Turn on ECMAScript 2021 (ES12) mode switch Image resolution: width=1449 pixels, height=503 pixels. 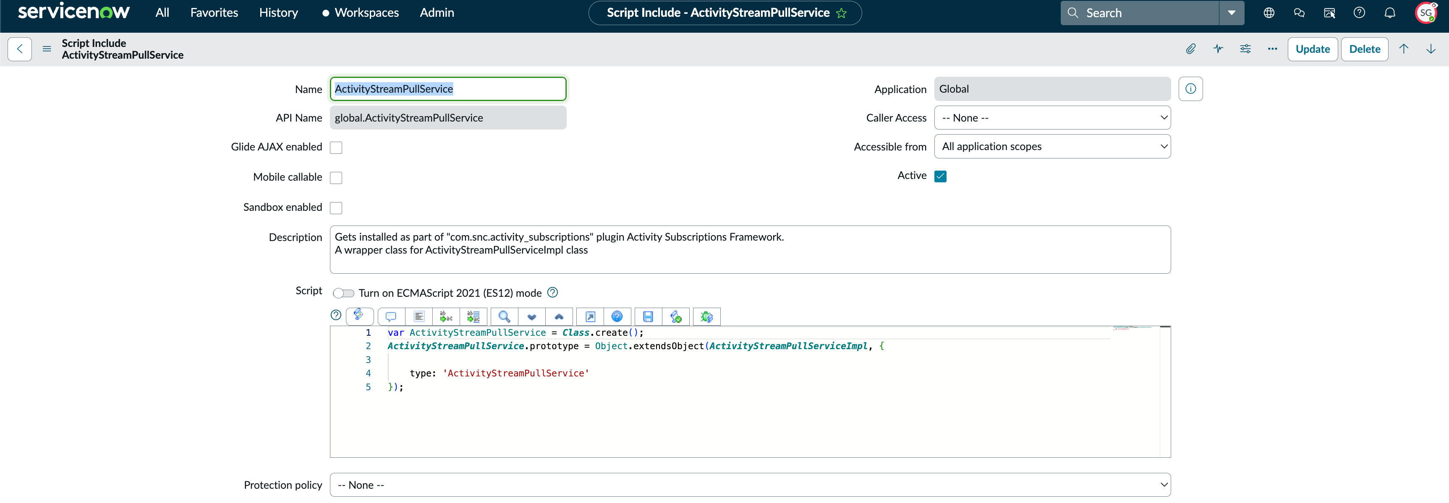click(x=344, y=293)
